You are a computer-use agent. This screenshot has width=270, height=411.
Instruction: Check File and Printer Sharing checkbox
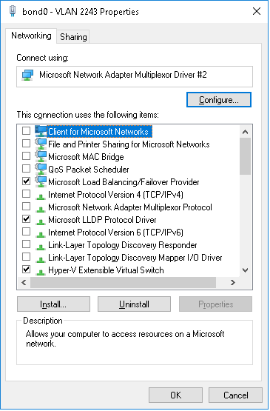[x=26, y=144]
